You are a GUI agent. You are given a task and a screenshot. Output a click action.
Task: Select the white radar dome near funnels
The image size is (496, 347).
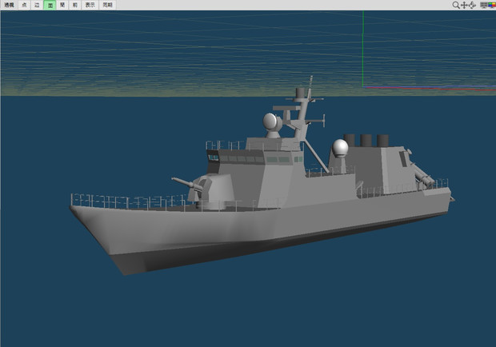tap(341, 148)
